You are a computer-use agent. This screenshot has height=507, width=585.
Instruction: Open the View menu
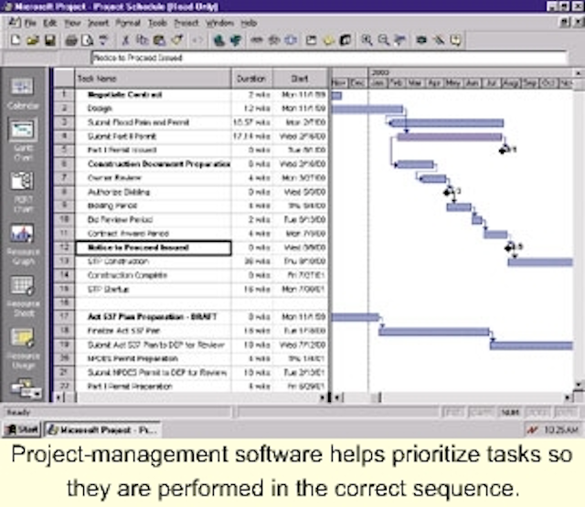click(x=72, y=23)
